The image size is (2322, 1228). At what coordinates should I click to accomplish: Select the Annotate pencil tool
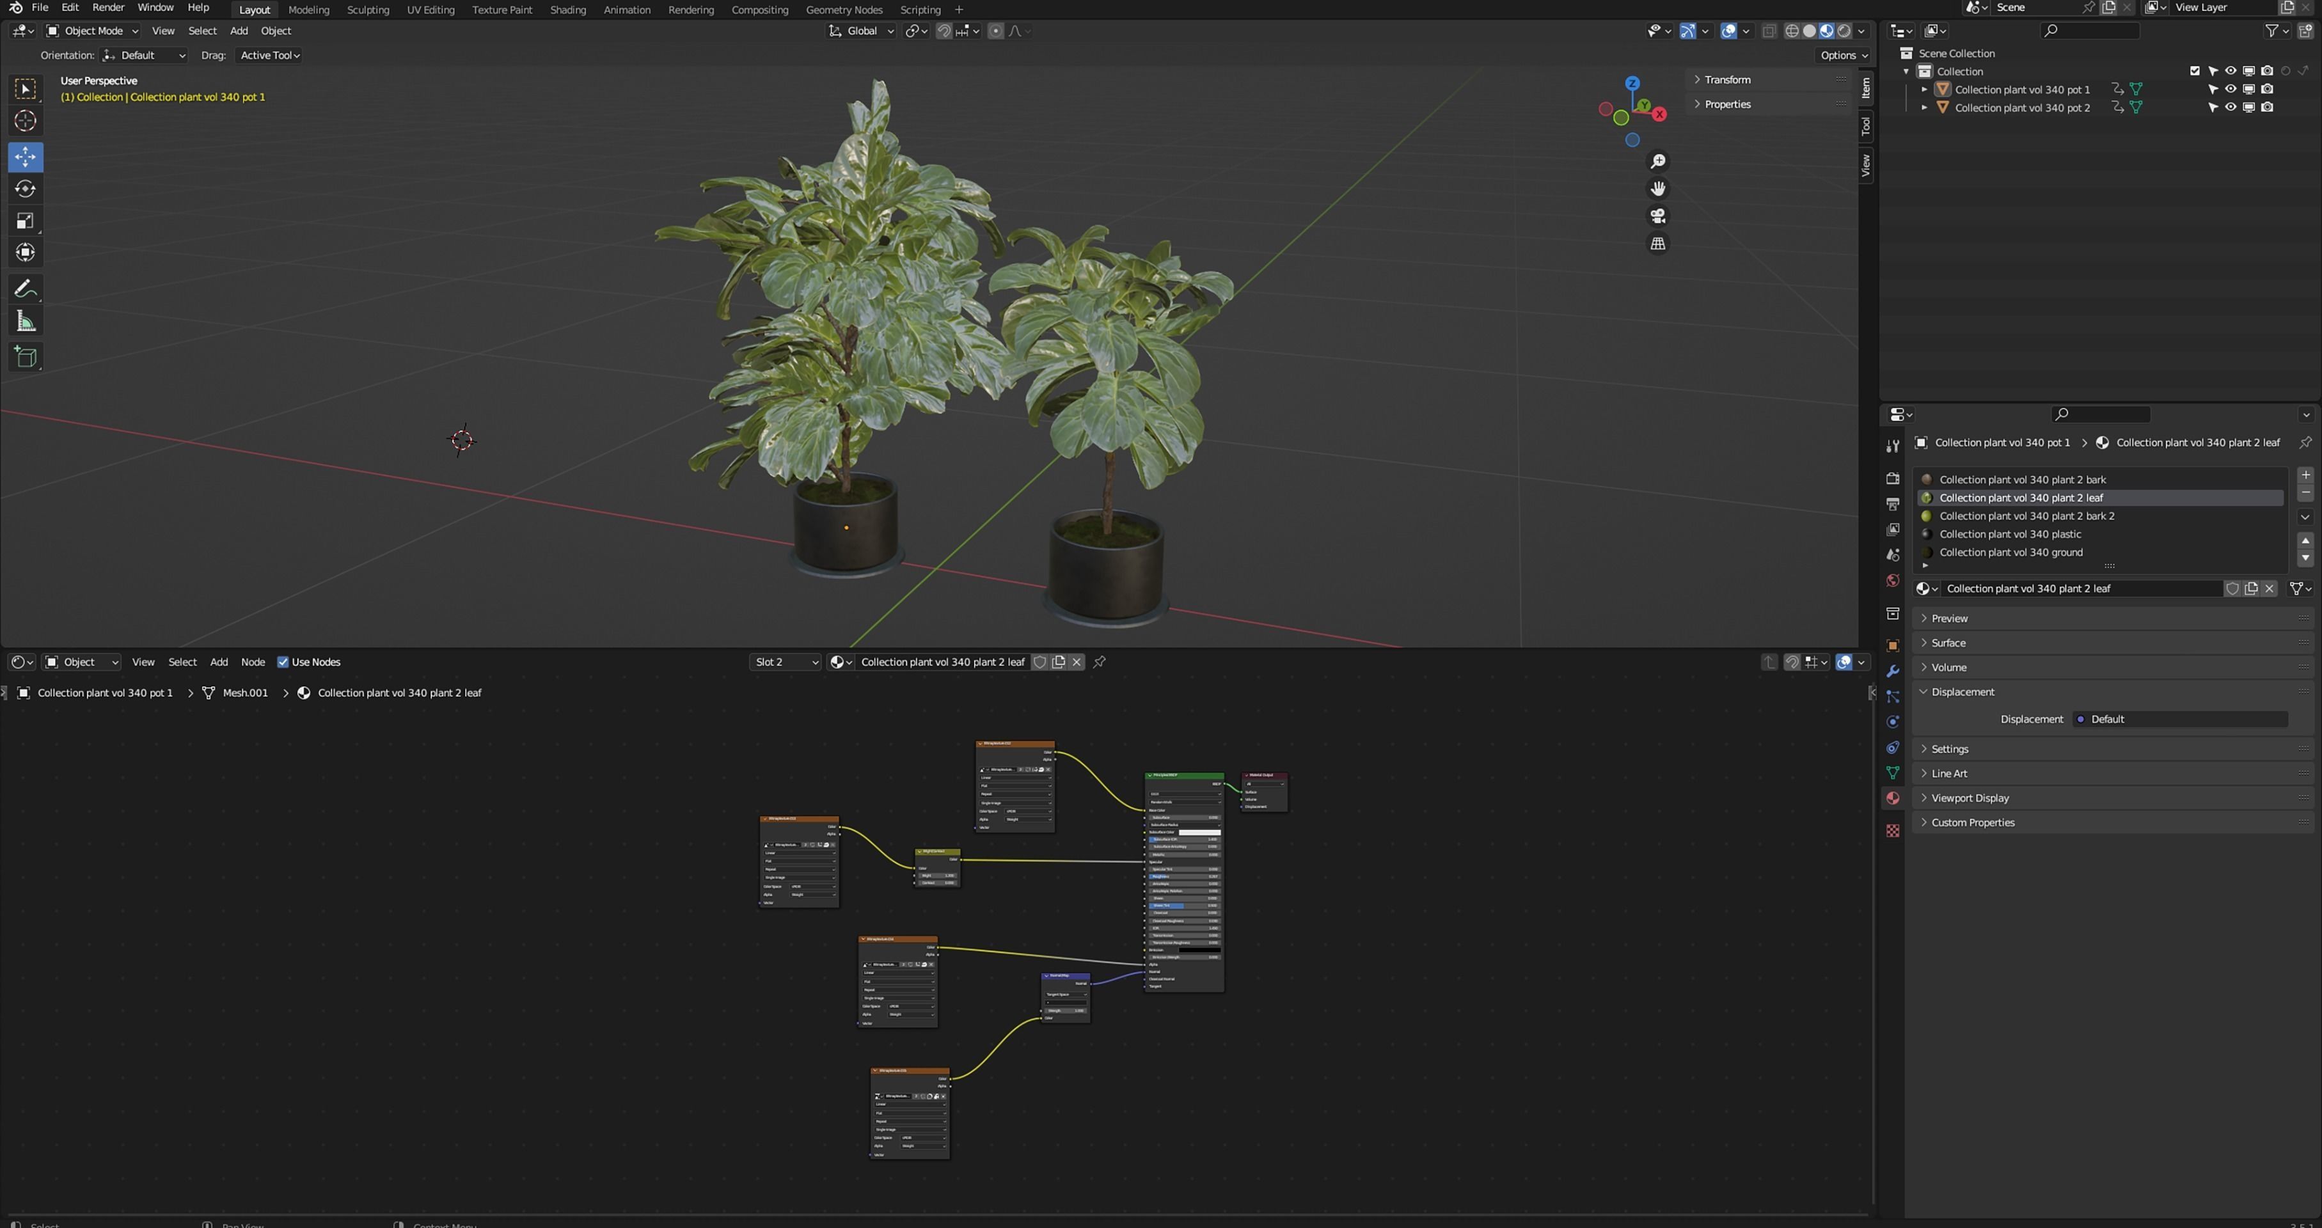tap(25, 289)
